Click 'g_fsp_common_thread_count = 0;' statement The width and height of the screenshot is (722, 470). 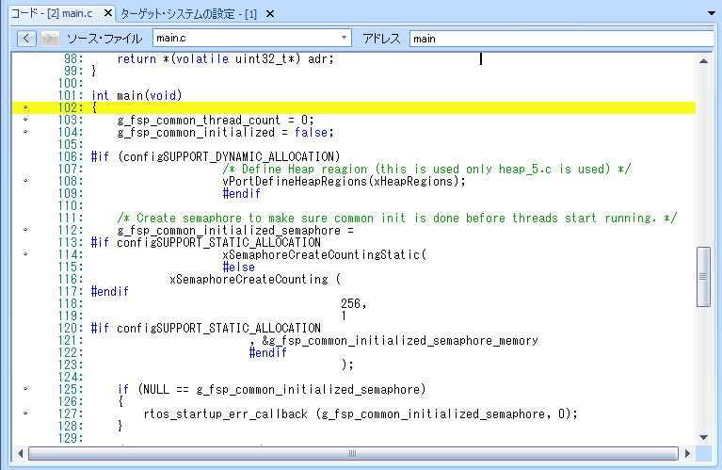coord(216,120)
